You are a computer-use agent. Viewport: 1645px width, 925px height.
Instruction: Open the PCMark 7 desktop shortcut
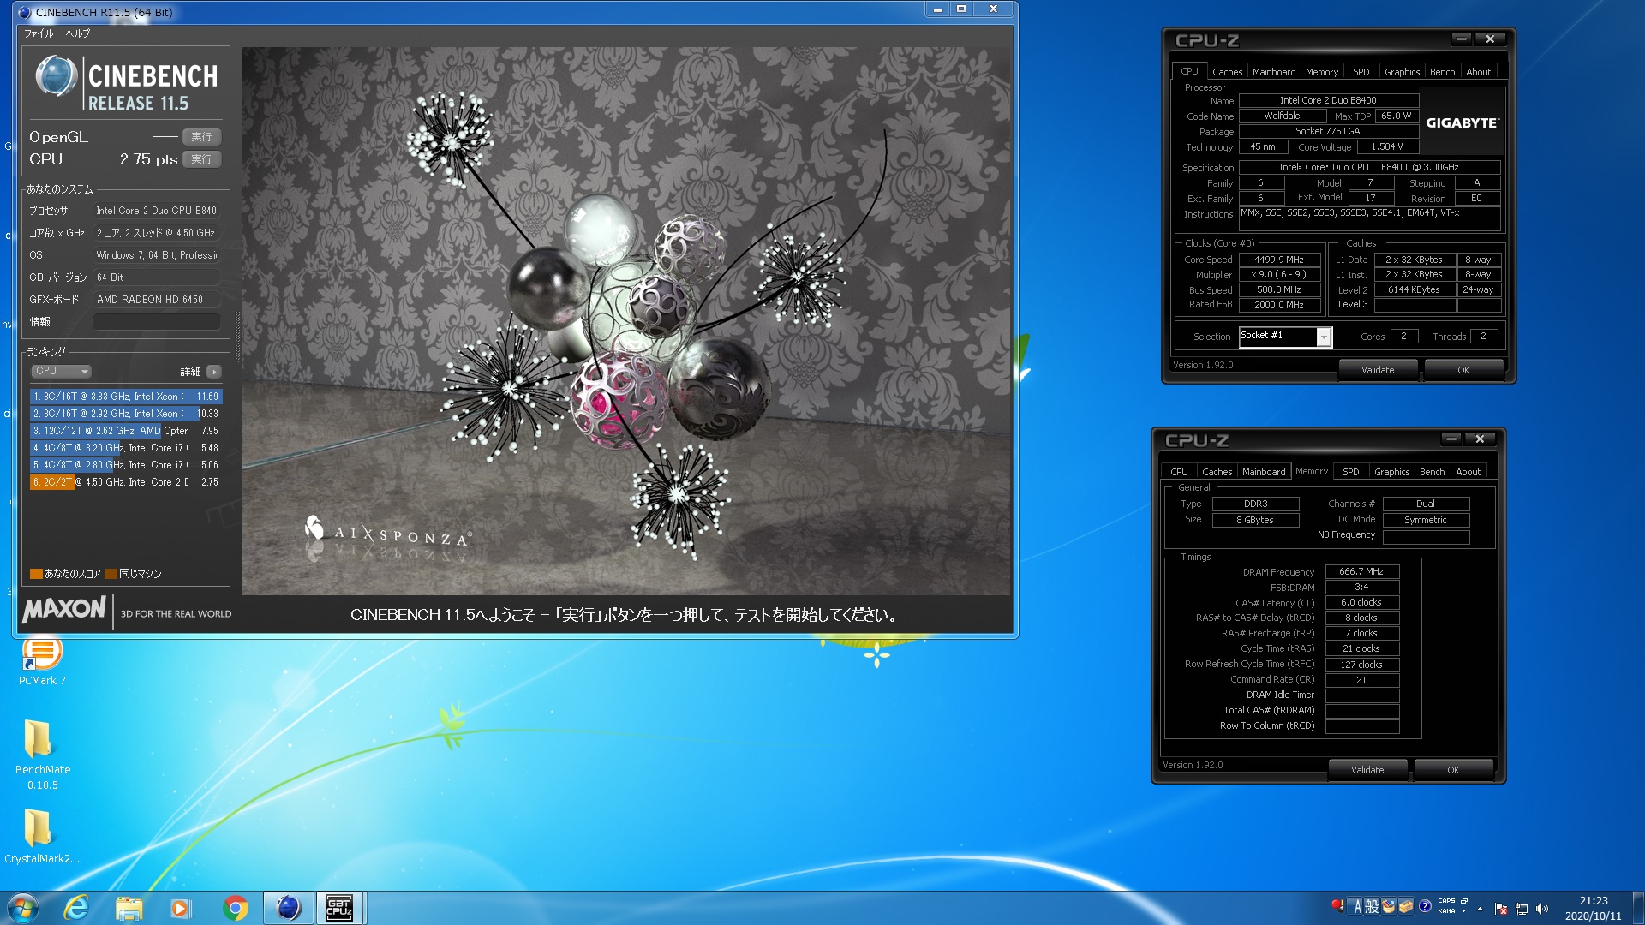42,660
